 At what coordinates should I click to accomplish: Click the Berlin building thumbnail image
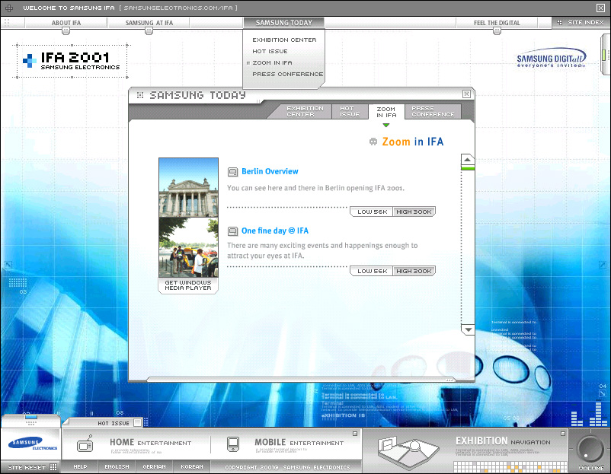coord(189,188)
